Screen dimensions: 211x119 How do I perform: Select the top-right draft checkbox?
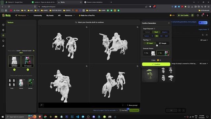(x=92, y=27)
